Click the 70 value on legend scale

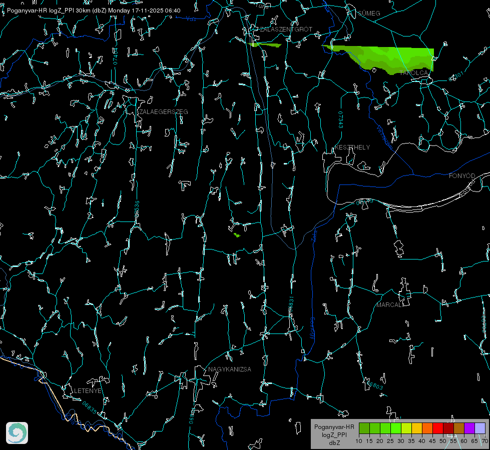[x=484, y=441]
